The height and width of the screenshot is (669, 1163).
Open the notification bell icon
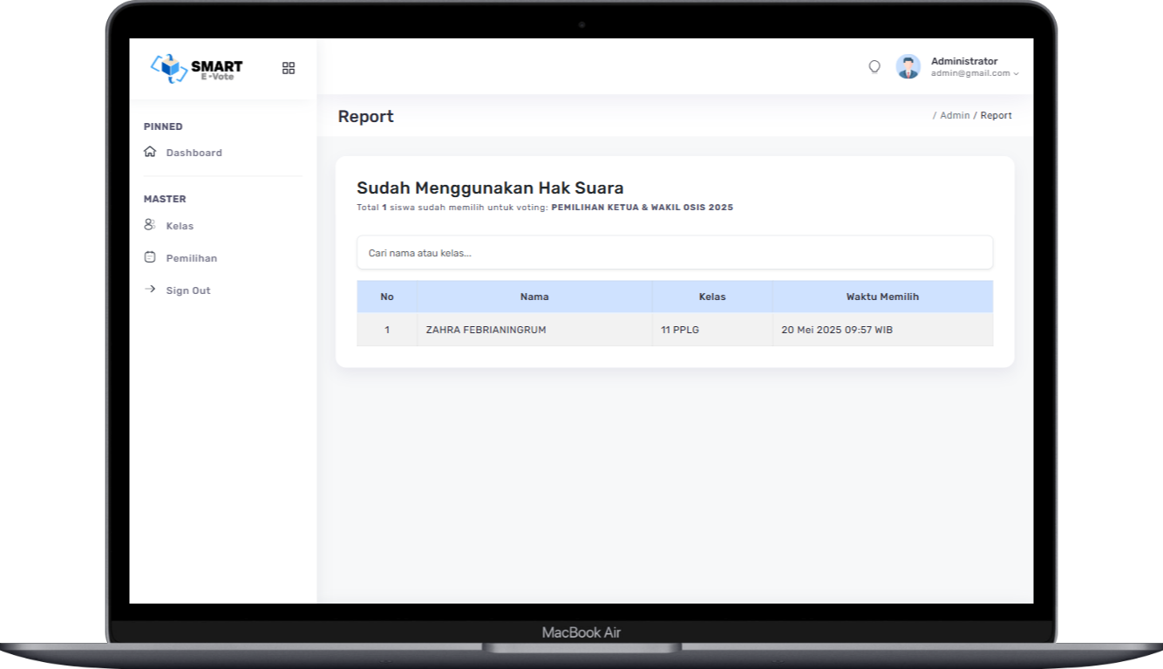[874, 65]
